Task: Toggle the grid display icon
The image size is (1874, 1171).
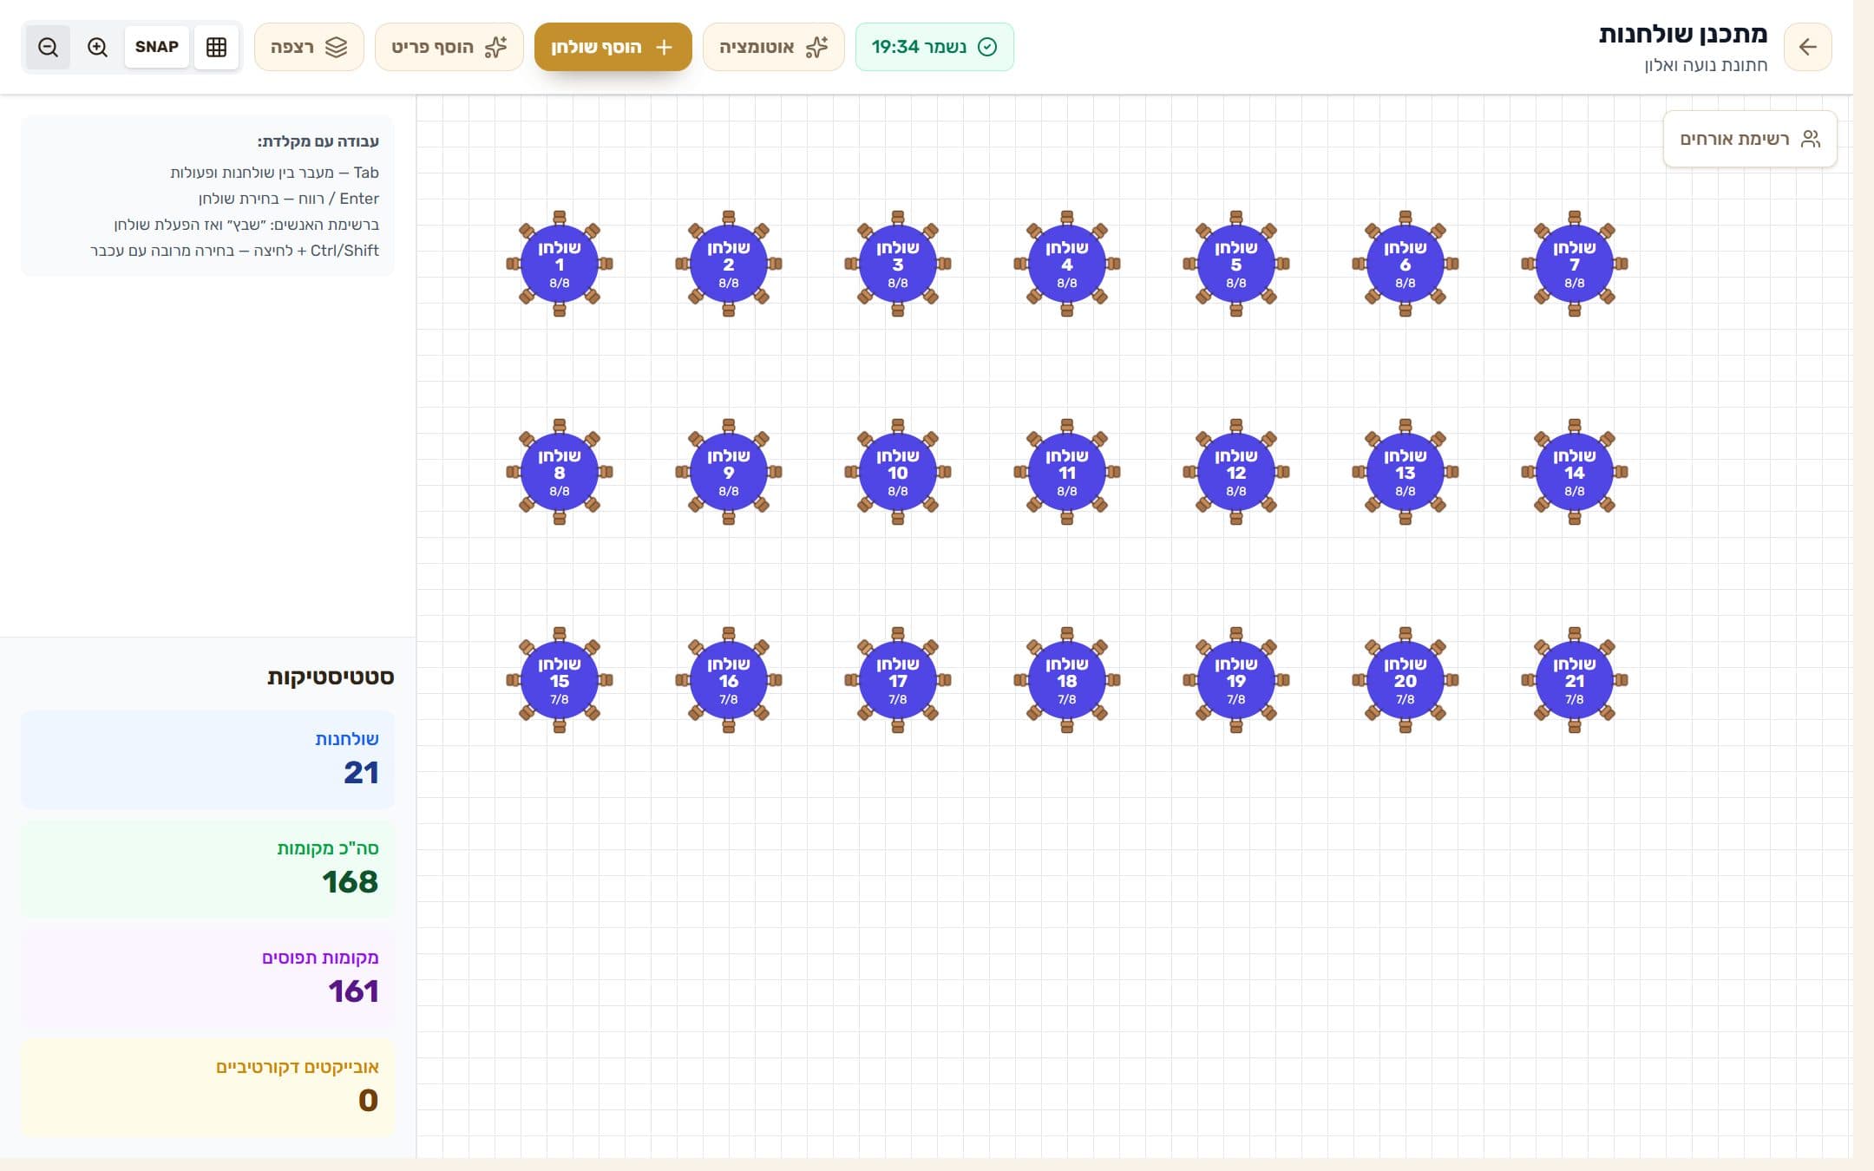Action: pyautogui.click(x=216, y=47)
